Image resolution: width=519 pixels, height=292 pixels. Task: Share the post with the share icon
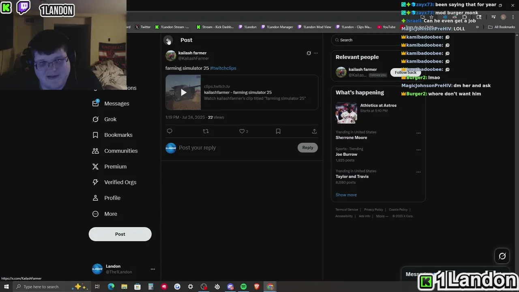pos(314,131)
